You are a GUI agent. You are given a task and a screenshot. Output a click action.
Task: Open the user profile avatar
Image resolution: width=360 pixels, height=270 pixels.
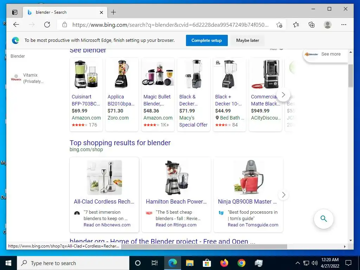pos(328,25)
